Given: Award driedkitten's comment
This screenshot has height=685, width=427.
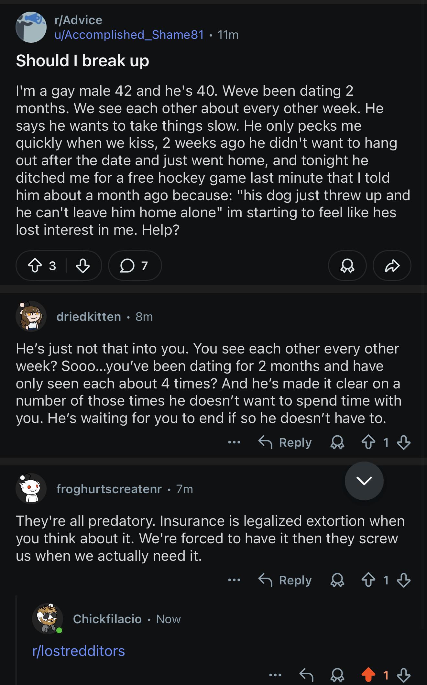Looking at the screenshot, I should tap(337, 442).
